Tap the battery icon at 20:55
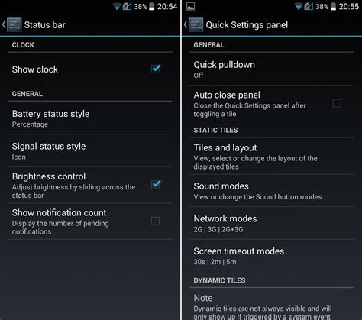 point(333,6)
